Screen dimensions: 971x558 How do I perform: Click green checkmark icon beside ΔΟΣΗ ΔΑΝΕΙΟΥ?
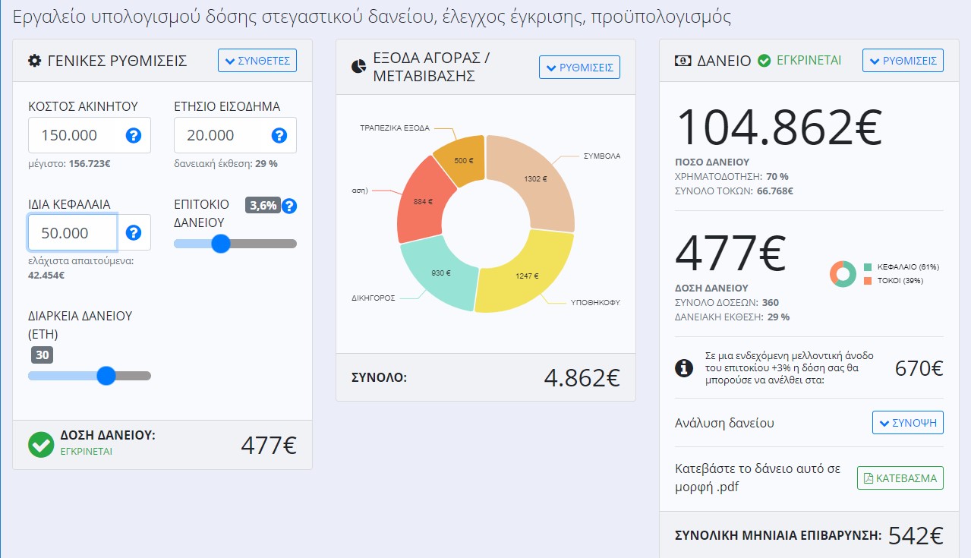coord(41,445)
